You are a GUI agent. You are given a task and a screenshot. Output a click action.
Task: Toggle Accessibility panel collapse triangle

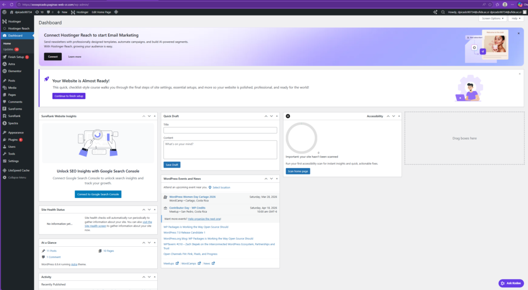click(x=400, y=116)
